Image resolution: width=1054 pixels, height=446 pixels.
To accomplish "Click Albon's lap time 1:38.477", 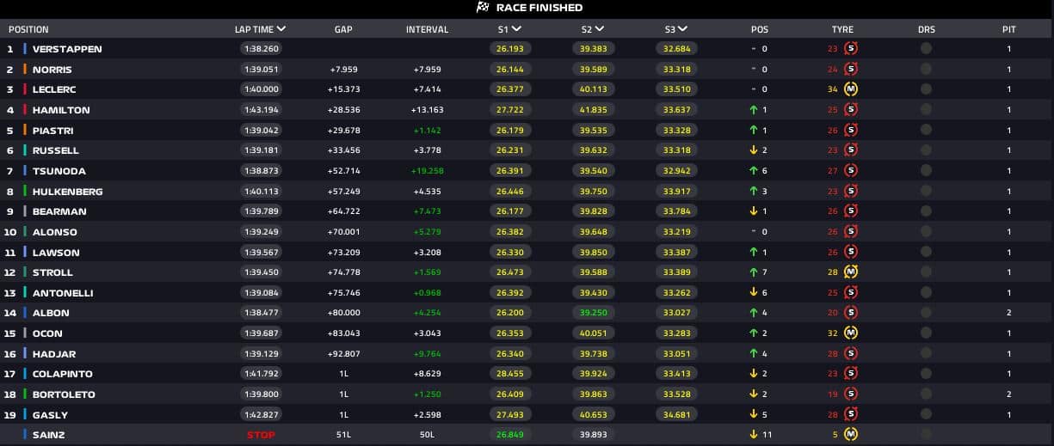I will pos(261,313).
